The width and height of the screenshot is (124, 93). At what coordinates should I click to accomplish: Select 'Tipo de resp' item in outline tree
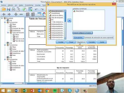pyautogui.click(x=18, y=41)
